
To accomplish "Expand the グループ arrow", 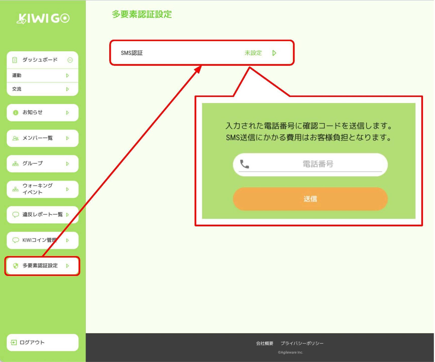I will pyautogui.click(x=67, y=164).
